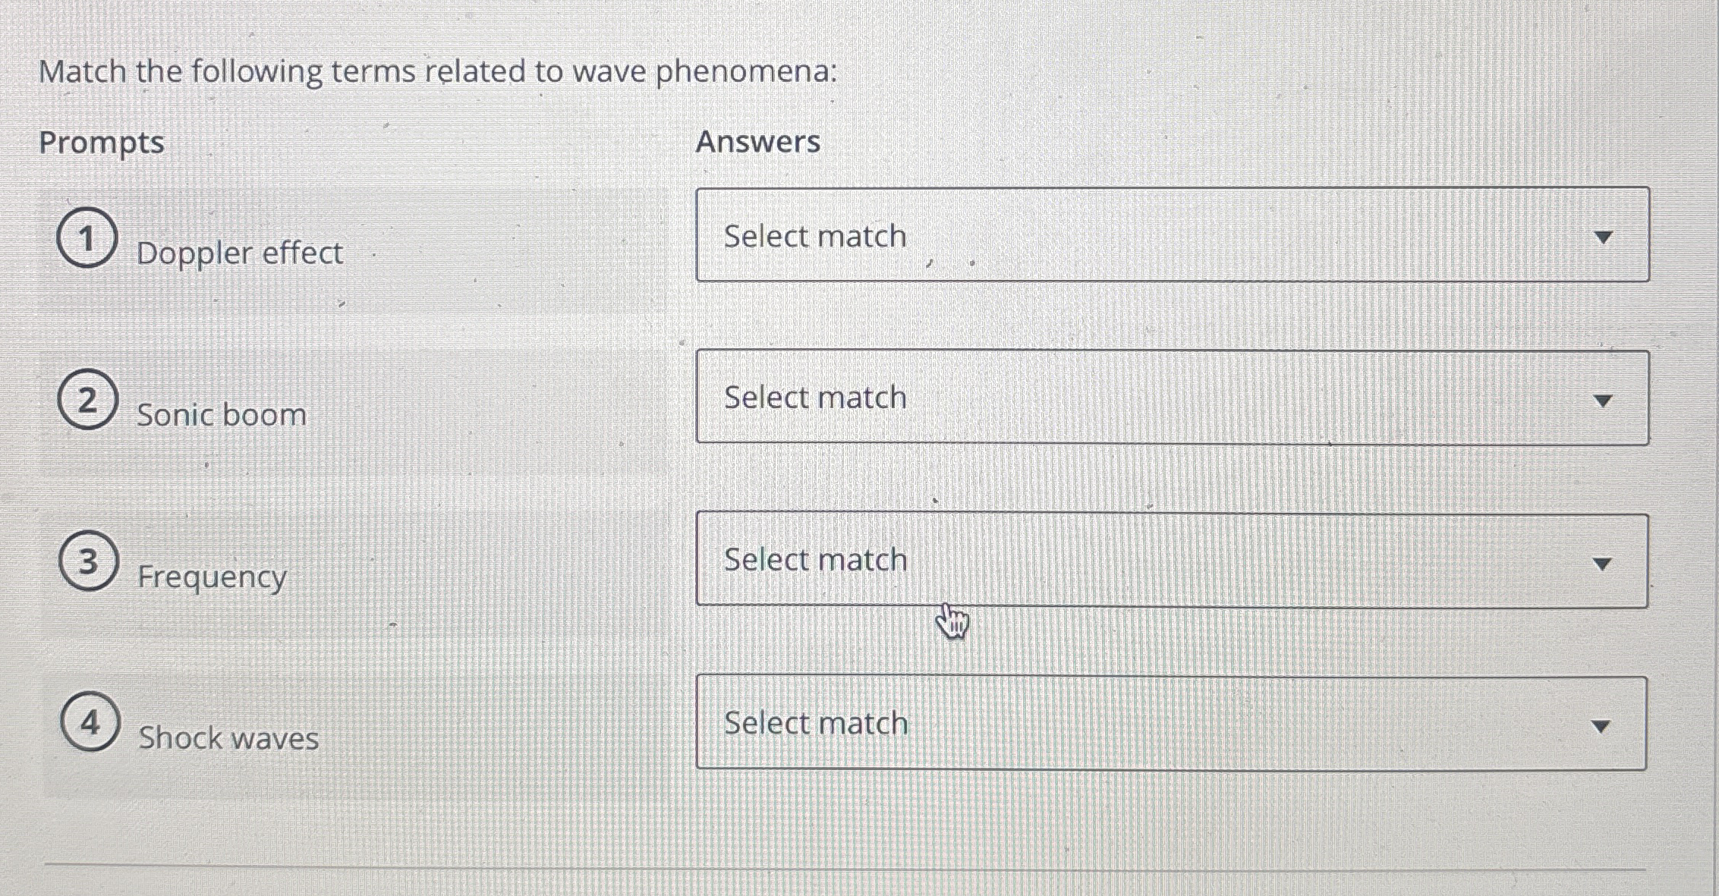Click the Frequency prompt label
The width and height of the screenshot is (1719, 896).
point(211,577)
